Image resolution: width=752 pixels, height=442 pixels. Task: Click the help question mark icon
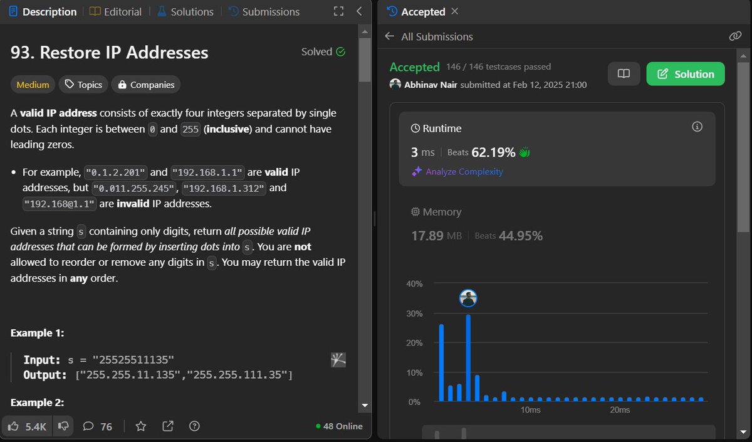tap(194, 426)
